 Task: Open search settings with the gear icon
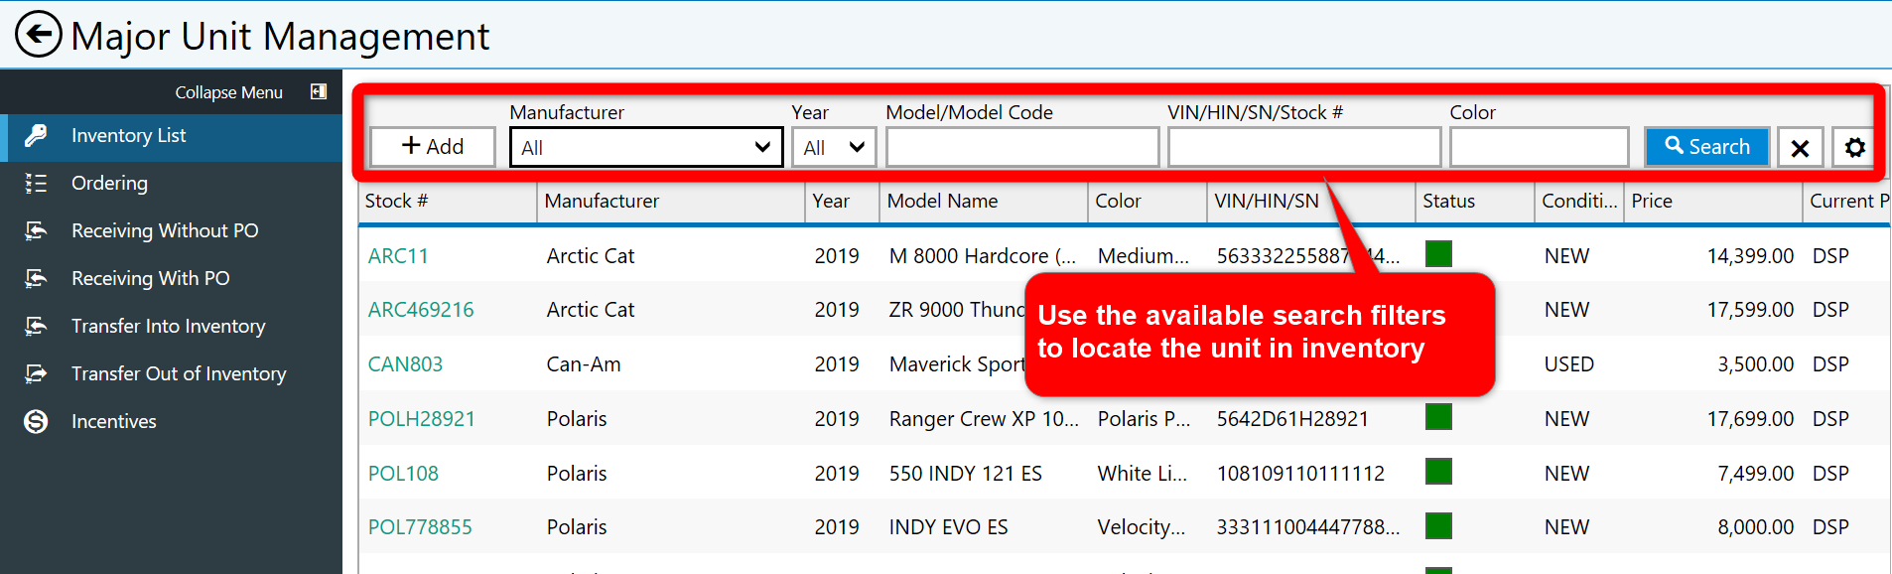coord(1854,147)
